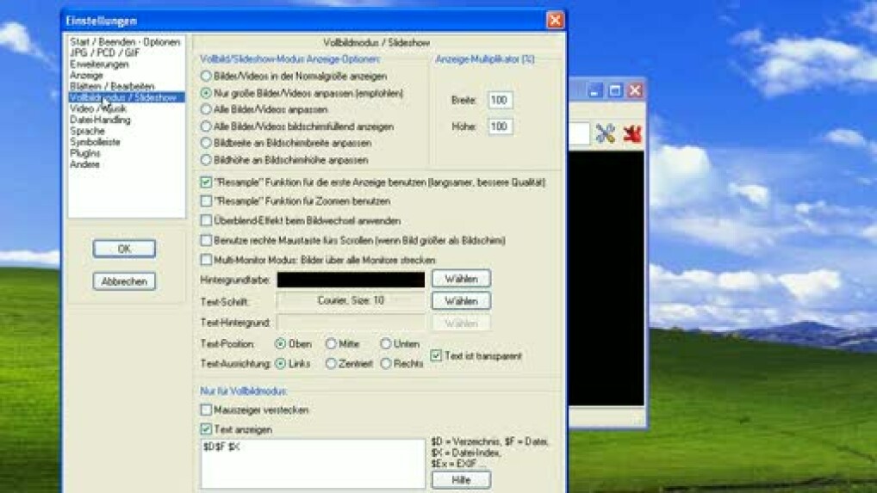Enable 'Überblend-Effekt beim Bildwechsel anwenden'
This screenshot has width=877, height=493.
[206, 221]
